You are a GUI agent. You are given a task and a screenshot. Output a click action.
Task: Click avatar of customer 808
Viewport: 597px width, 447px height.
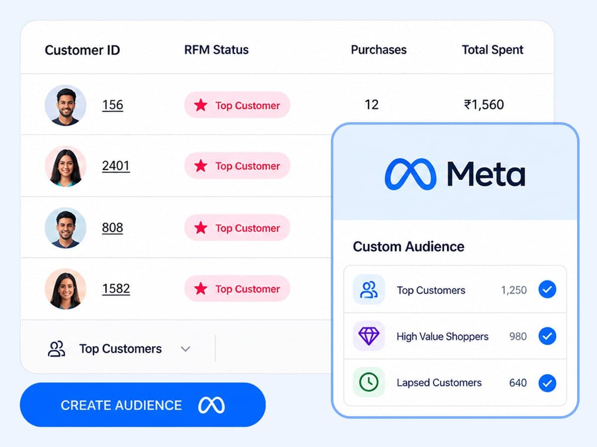[x=65, y=227]
